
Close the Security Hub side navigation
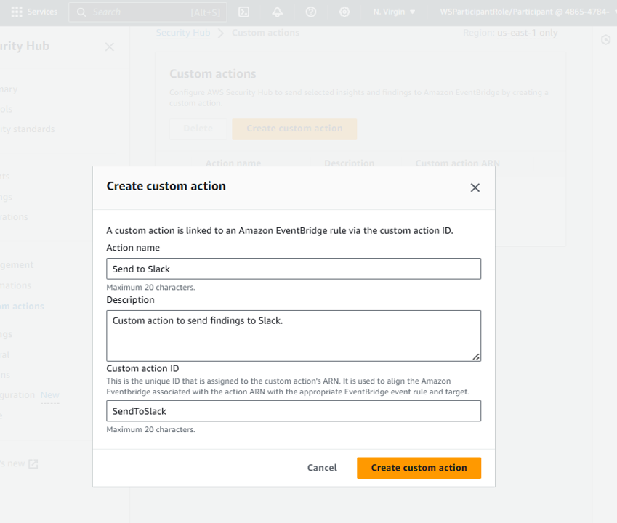click(110, 46)
